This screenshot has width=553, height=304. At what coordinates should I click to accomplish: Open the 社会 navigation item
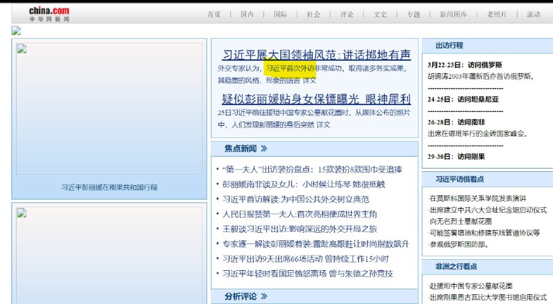pos(314,15)
